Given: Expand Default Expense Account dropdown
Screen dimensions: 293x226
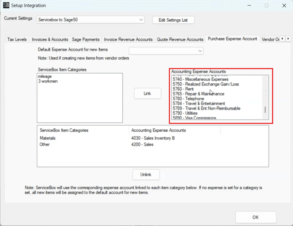Looking at the screenshot, I should [x=166, y=51].
